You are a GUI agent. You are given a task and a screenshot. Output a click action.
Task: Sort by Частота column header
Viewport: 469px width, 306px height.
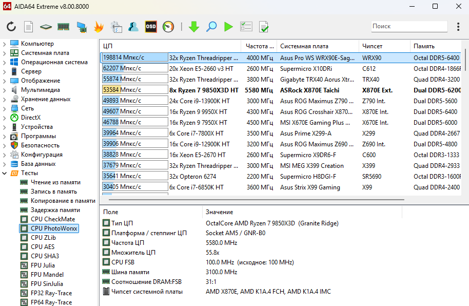259,46
